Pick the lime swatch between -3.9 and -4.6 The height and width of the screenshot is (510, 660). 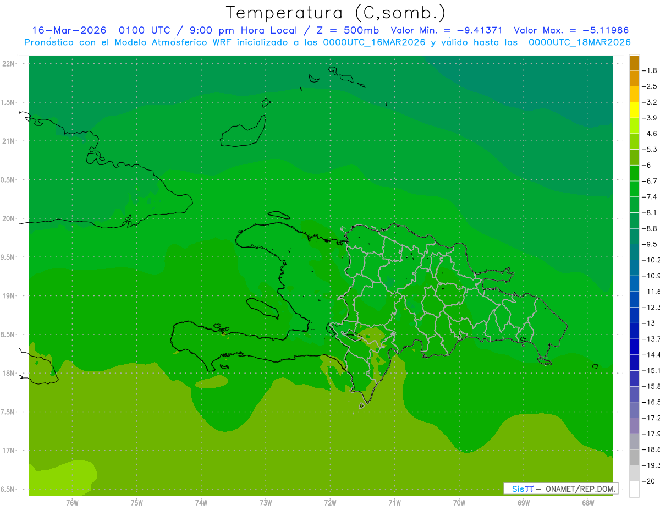[x=634, y=125]
